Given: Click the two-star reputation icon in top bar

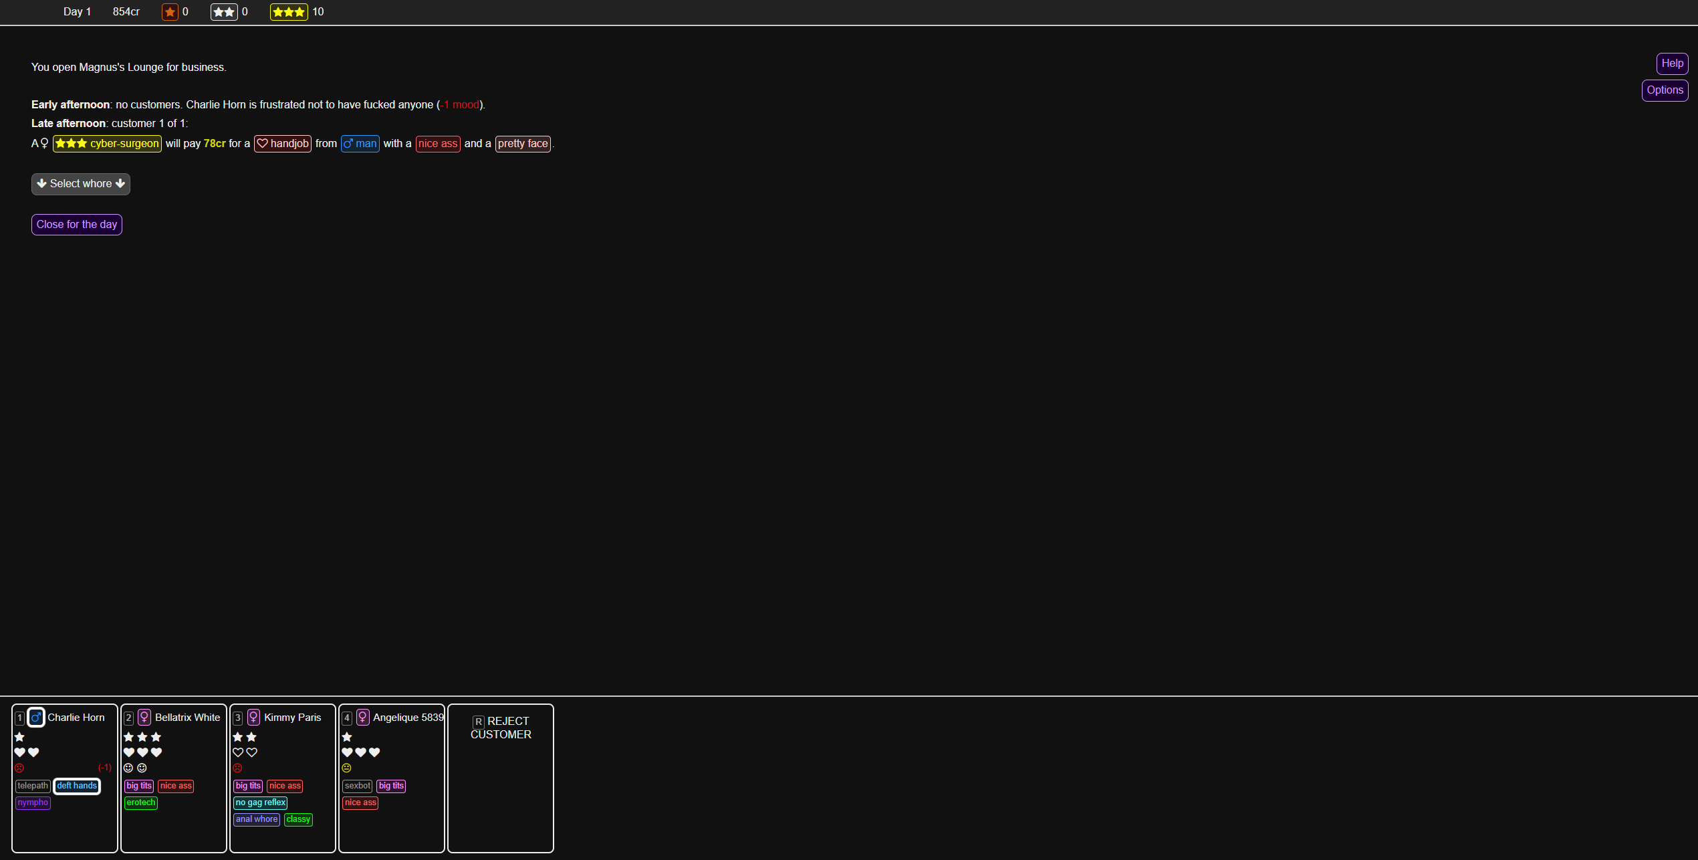Looking at the screenshot, I should click(224, 12).
